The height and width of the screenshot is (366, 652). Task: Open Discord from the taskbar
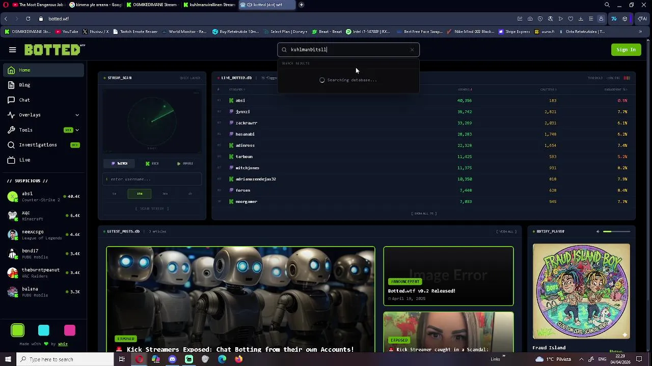172,359
